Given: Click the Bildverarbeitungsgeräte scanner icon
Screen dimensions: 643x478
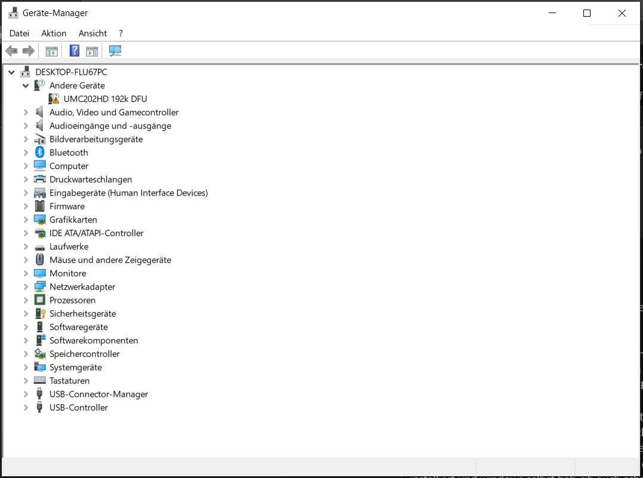Looking at the screenshot, I should point(40,139).
